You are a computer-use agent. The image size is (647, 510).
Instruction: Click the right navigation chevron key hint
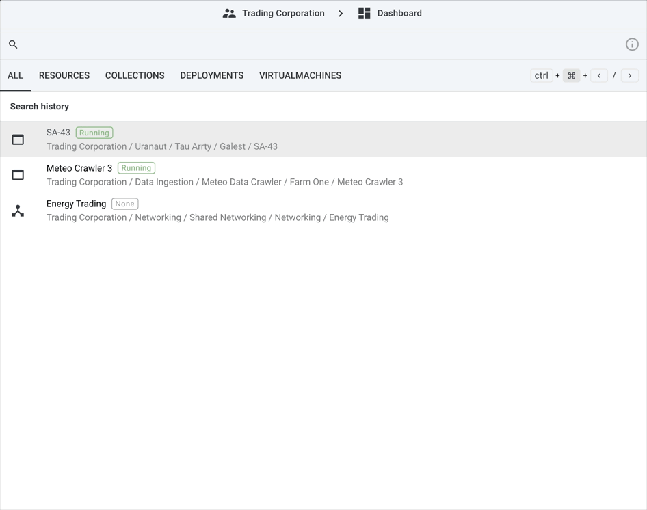(629, 75)
